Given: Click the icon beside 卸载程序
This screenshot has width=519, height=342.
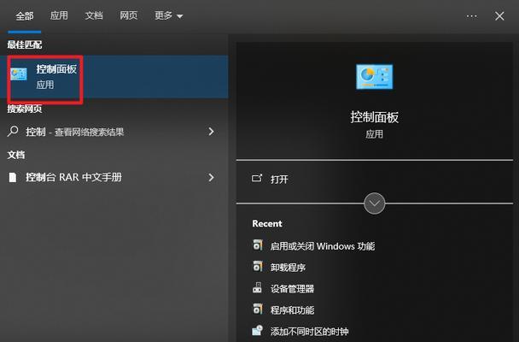Looking at the screenshot, I should pyautogui.click(x=258, y=266).
